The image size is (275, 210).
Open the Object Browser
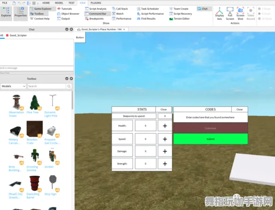[x=68, y=14]
